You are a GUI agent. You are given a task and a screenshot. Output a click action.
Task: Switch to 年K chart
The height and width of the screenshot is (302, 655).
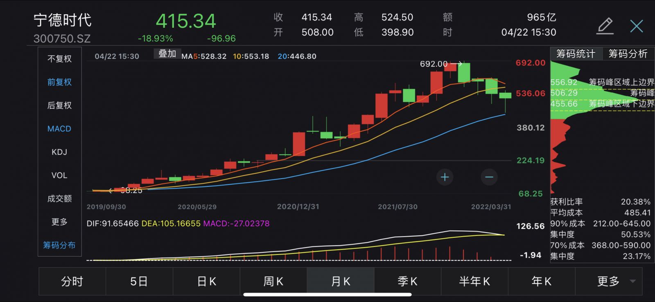coord(542,281)
